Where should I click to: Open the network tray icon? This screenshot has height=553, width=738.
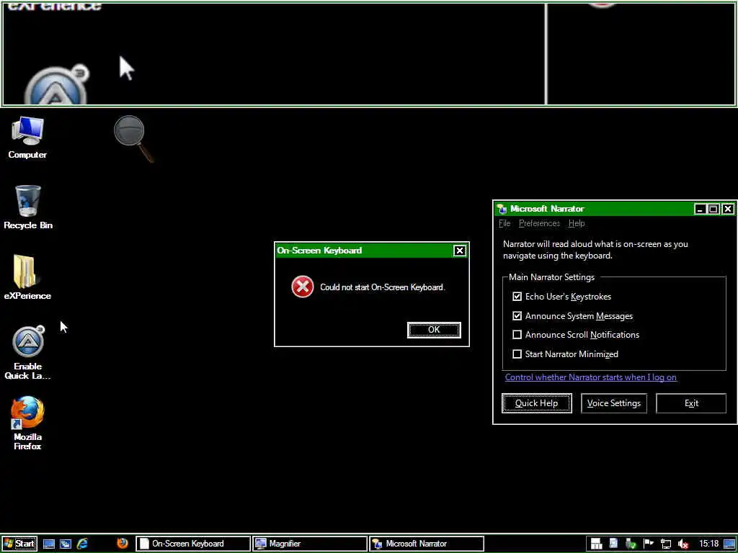click(x=666, y=544)
